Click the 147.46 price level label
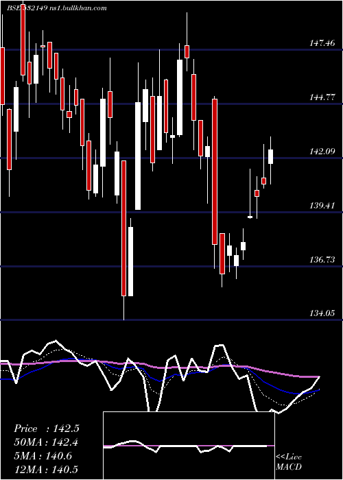The image size is (343, 480). pos(322,43)
